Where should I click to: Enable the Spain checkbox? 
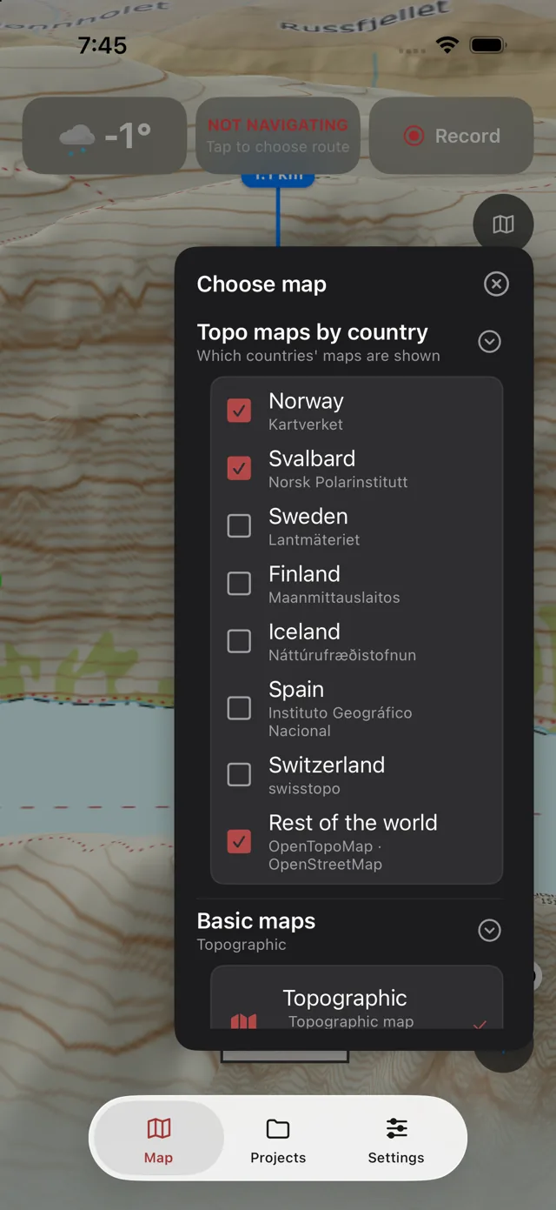click(239, 708)
